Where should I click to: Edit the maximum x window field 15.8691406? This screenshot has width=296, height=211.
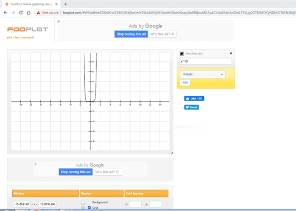pyautogui.click(x=47, y=204)
